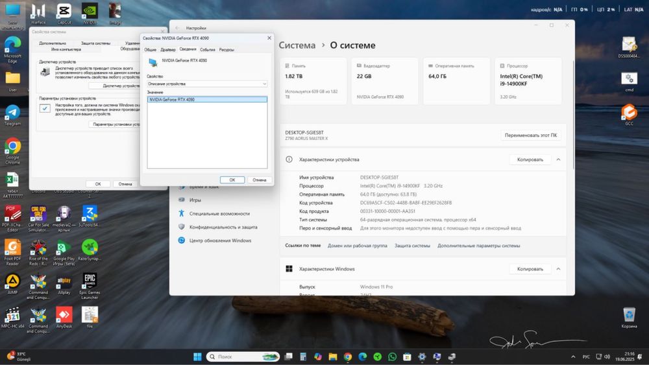This screenshot has width=649, height=365.
Task: Open the Дополнительные параметры системы link
Action: pos(478,246)
